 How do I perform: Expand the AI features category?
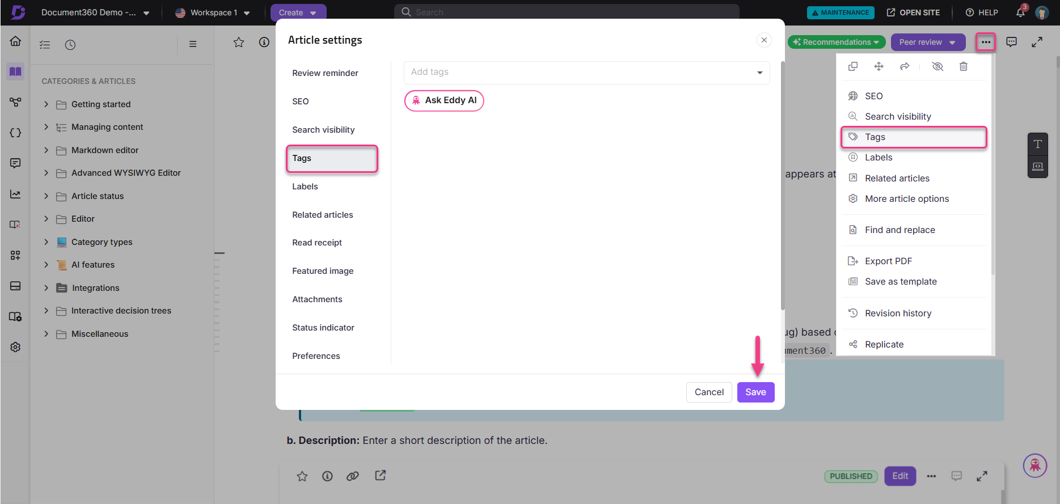tap(47, 265)
